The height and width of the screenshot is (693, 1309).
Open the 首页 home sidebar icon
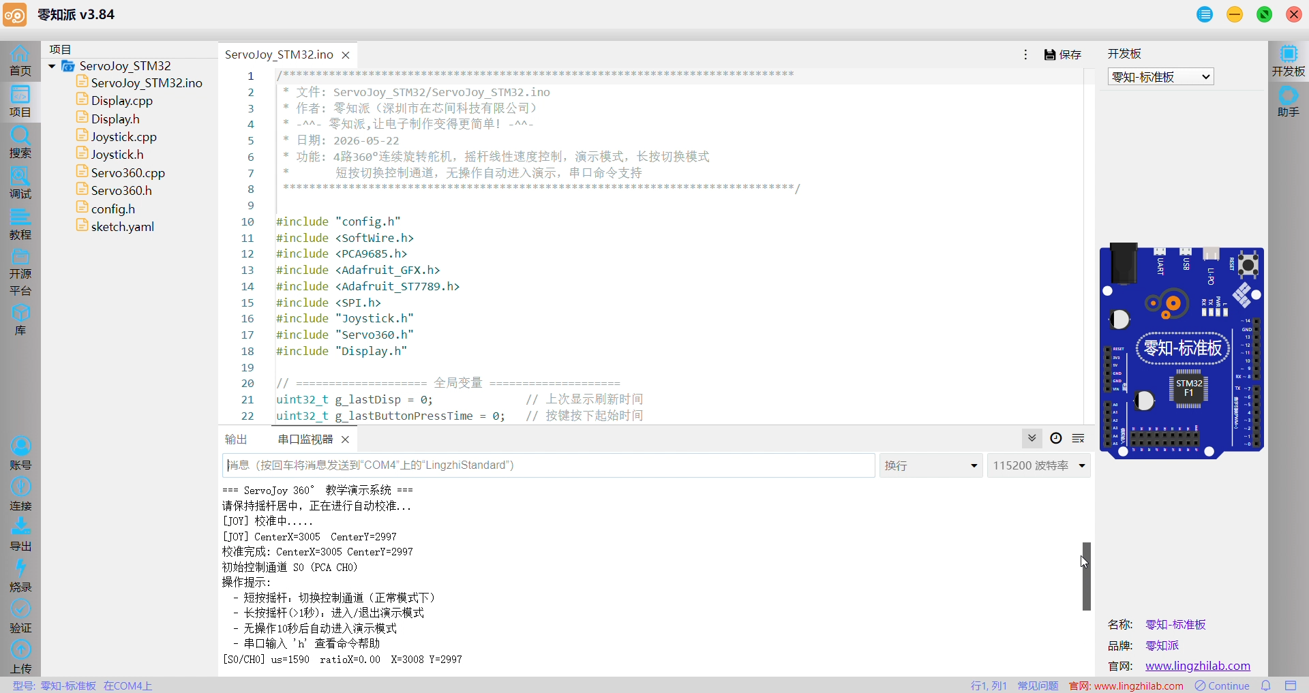click(x=20, y=60)
